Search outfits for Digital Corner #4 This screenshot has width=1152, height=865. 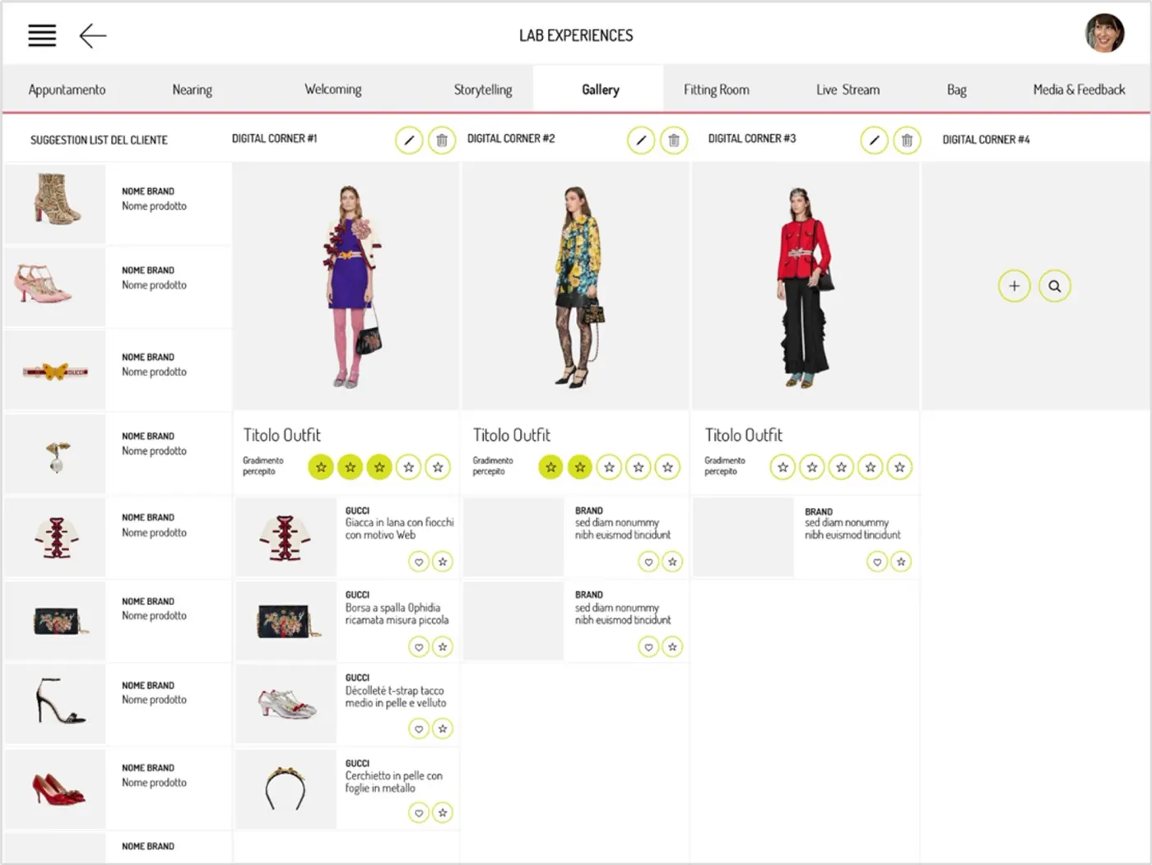(x=1054, y=286)
